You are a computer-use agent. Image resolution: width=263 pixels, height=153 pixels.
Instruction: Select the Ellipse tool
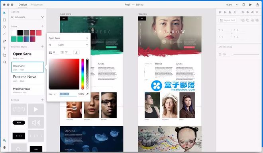(x=4, y=27)
